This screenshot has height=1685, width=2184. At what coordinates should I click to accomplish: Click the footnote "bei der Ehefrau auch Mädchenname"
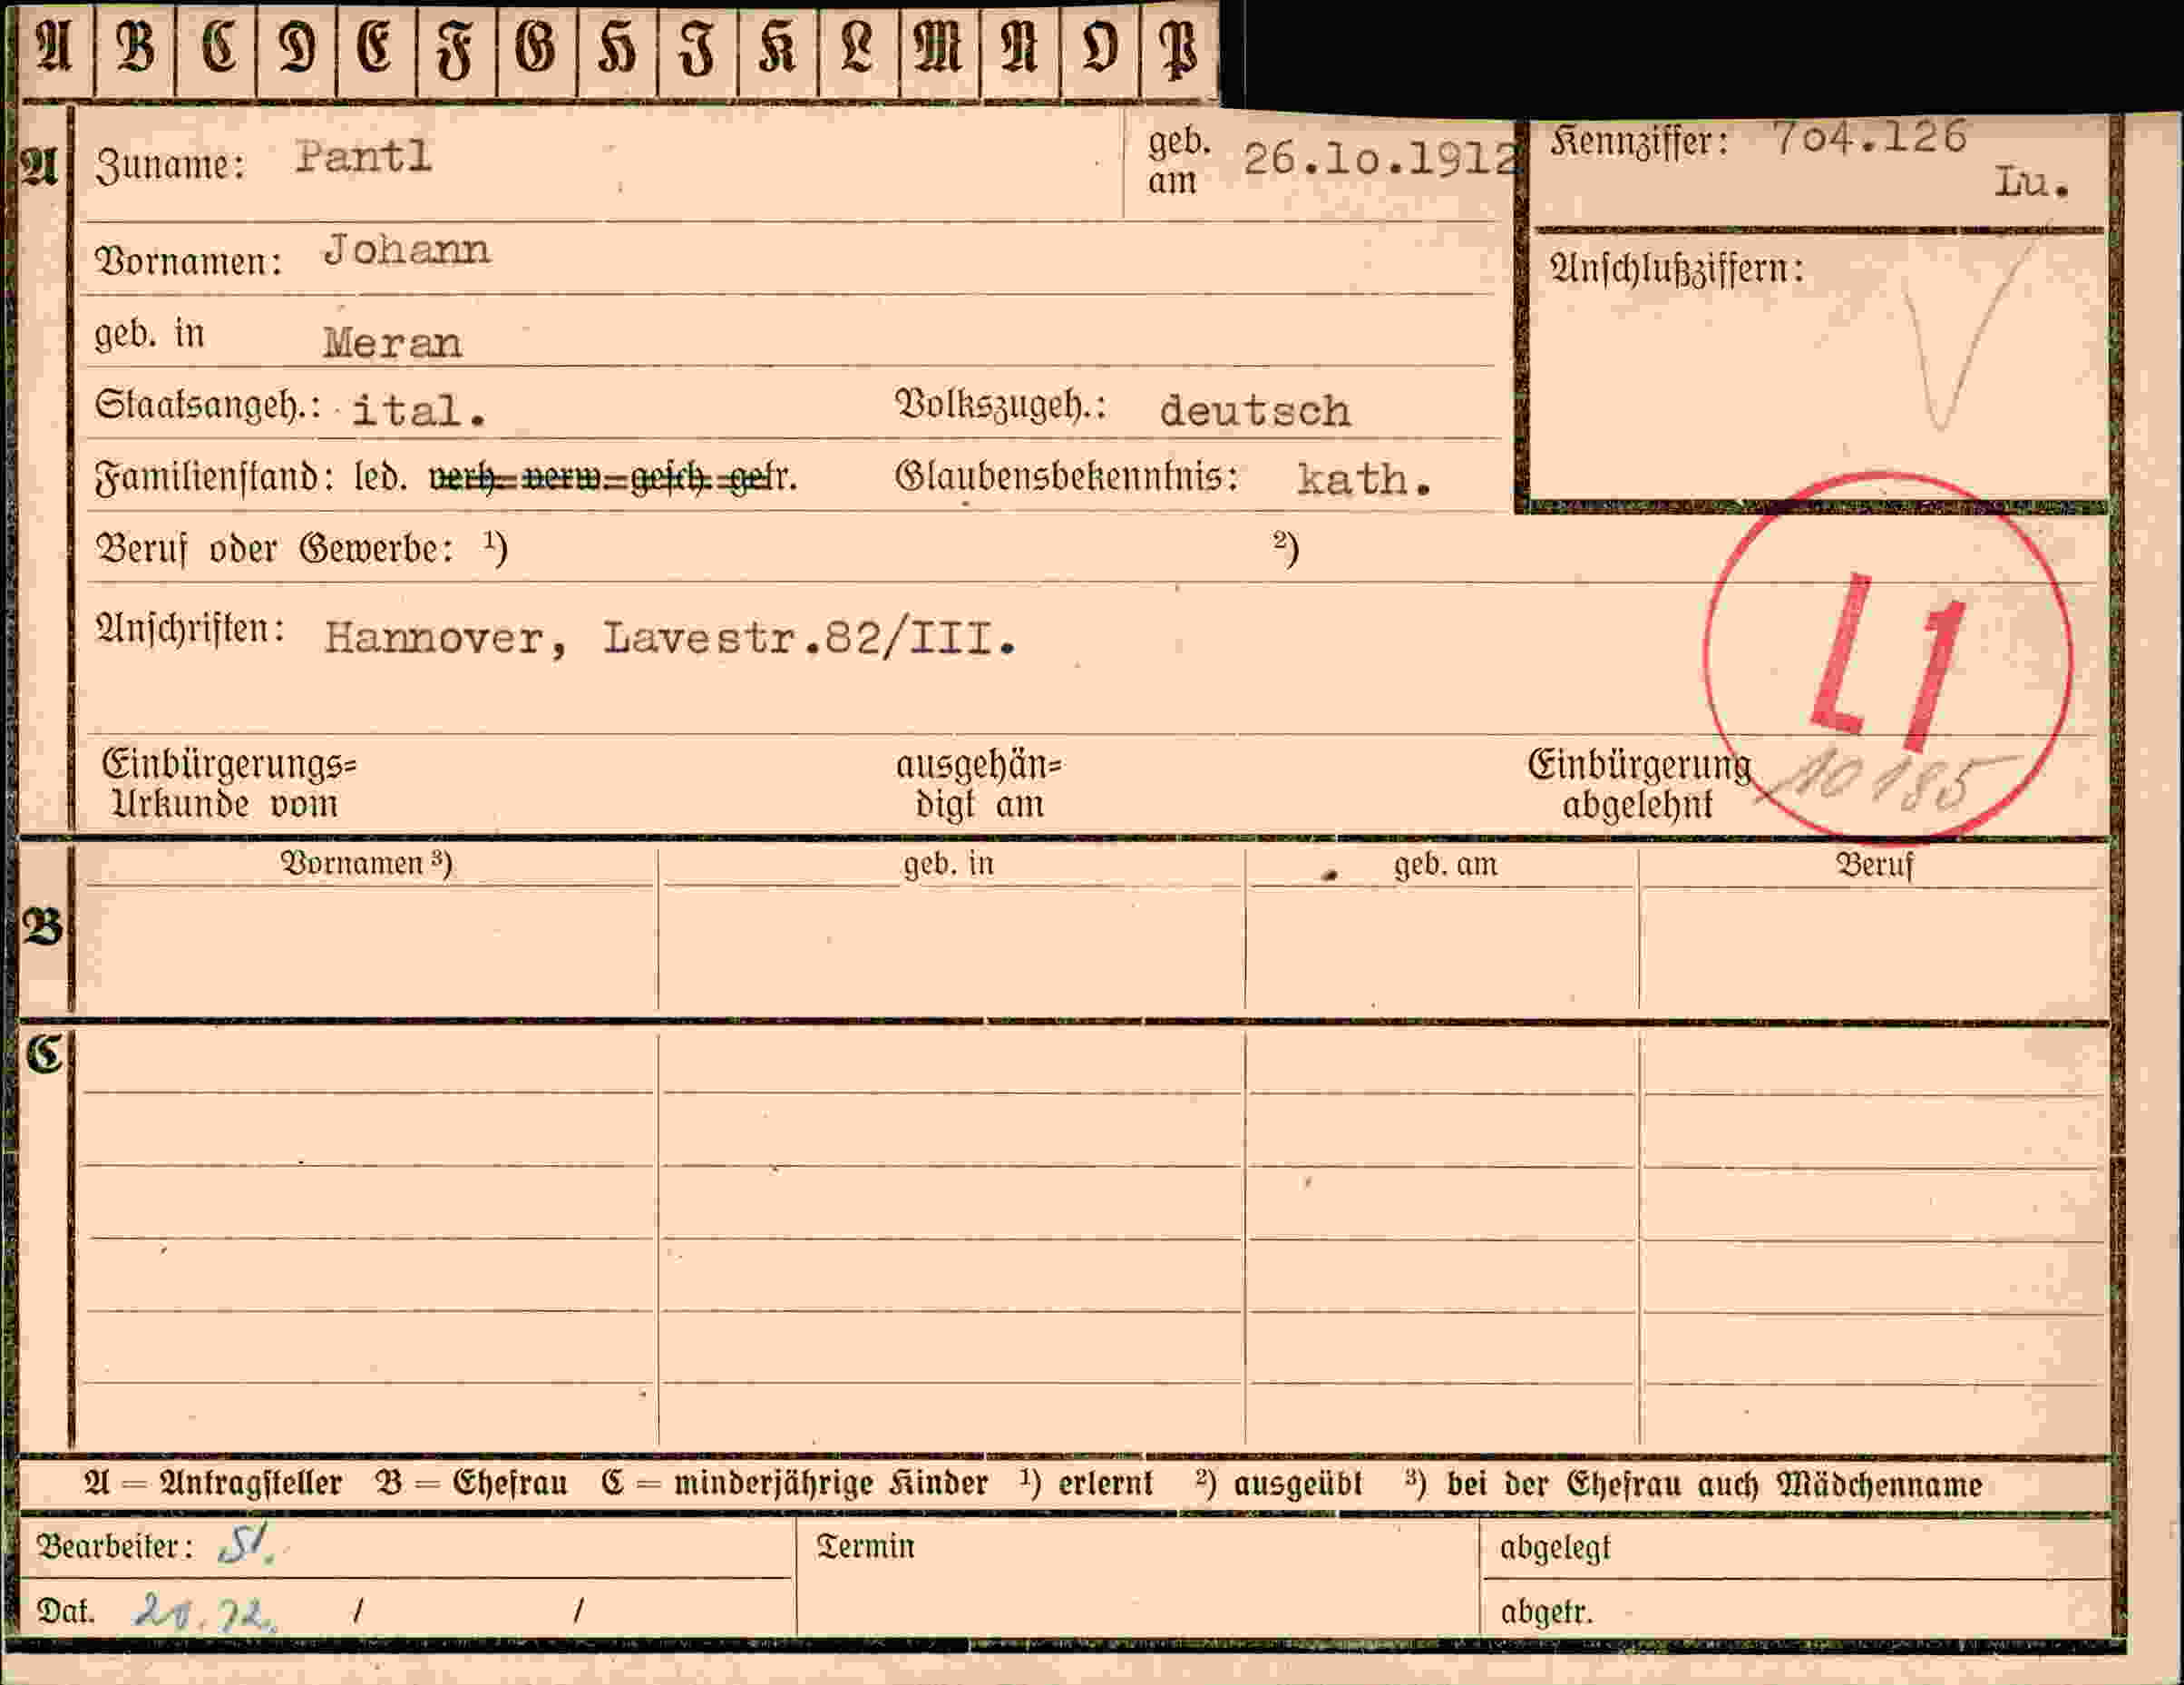tap(1714, 1483)
